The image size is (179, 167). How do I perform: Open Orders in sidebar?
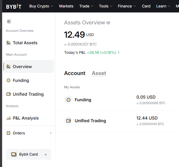(28, 133)
